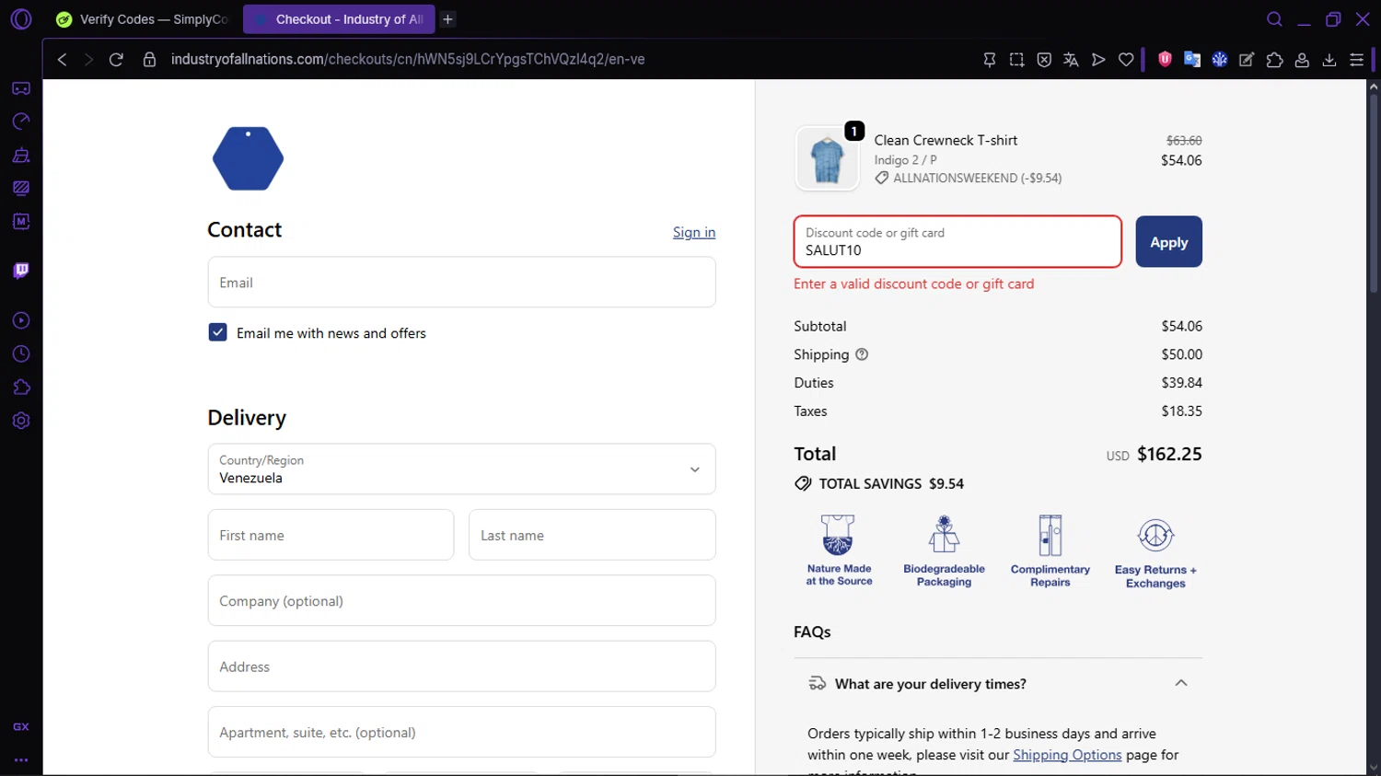Click the Google Translate extension icon

pyautogui.click(x=1192, y=60)
